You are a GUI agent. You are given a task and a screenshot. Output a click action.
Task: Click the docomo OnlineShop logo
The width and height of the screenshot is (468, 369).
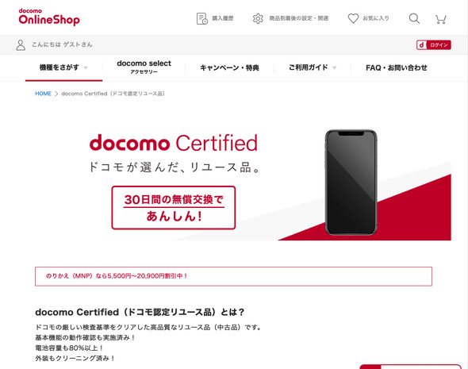pyautogui.click(x=49, y=17)
